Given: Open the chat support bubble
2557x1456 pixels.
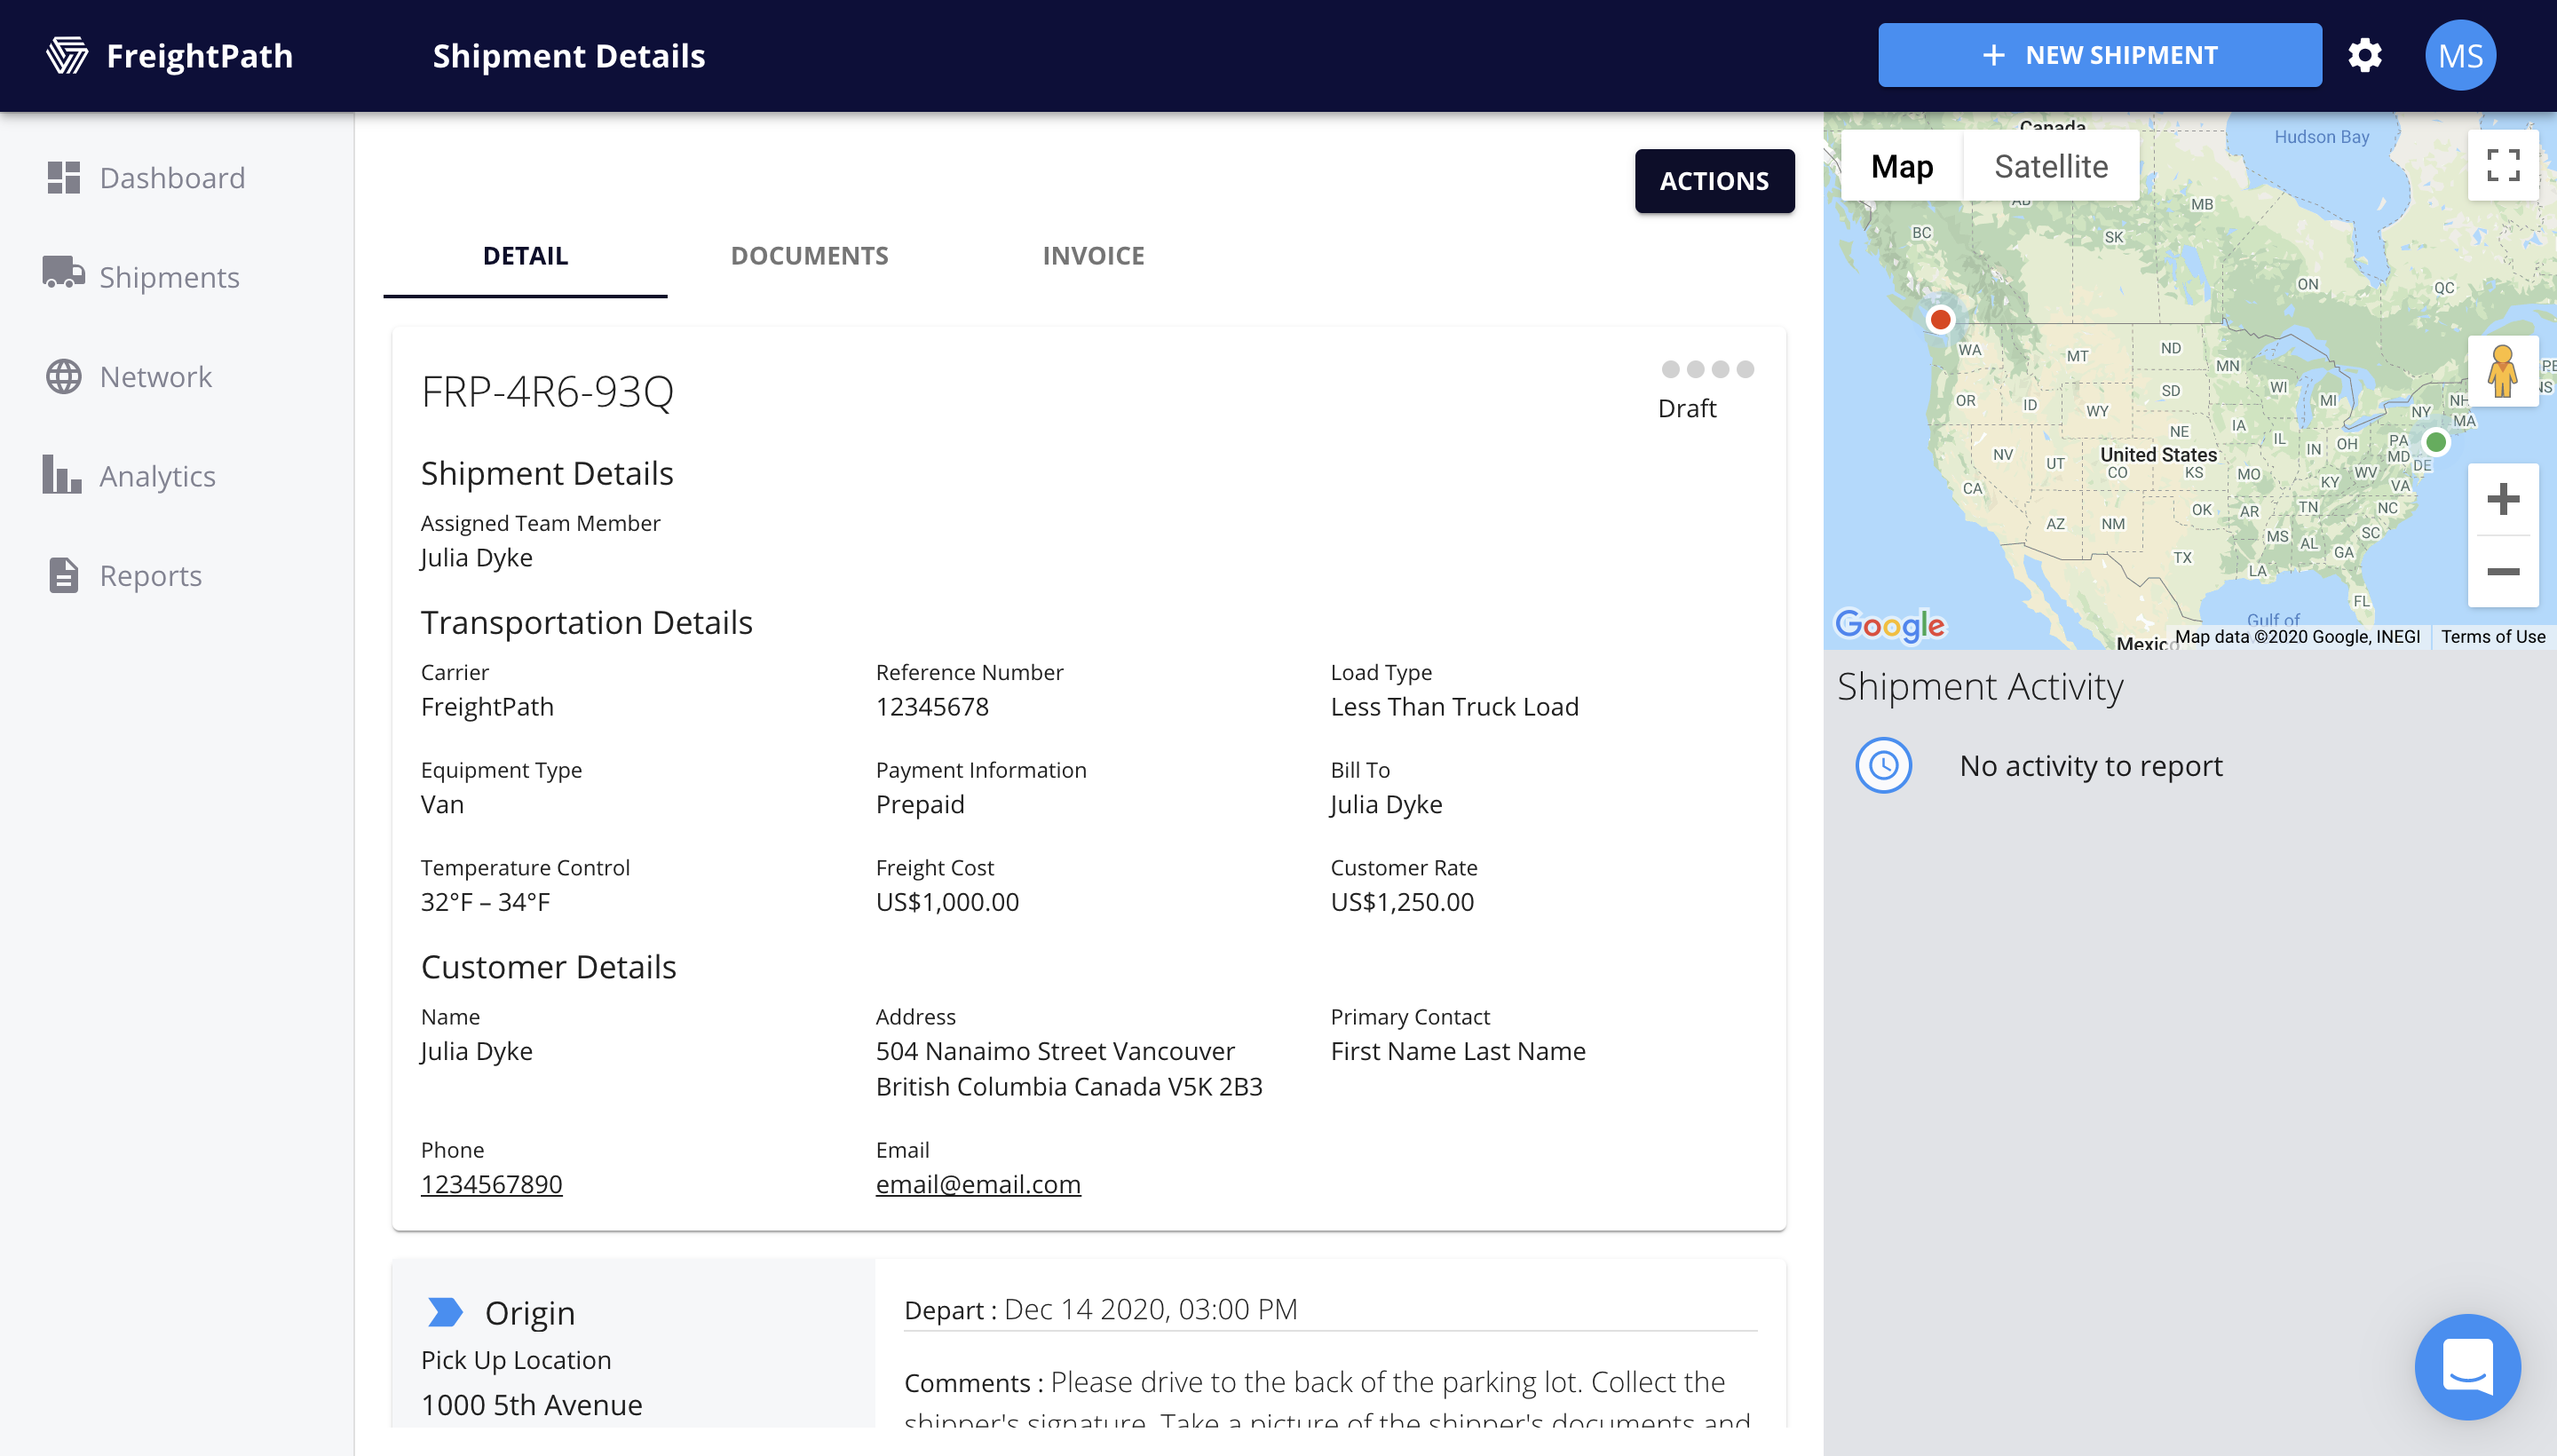Looking at the screenshot, I should tap(2466, 1366).
